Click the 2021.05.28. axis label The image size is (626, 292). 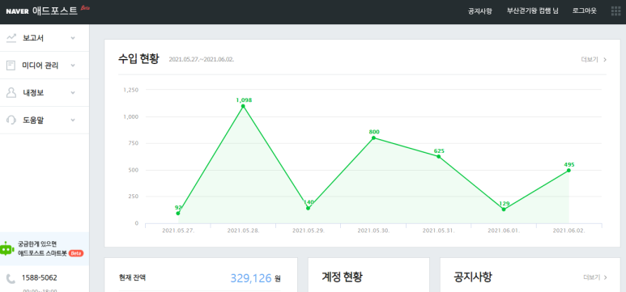(x=243, y=231)
